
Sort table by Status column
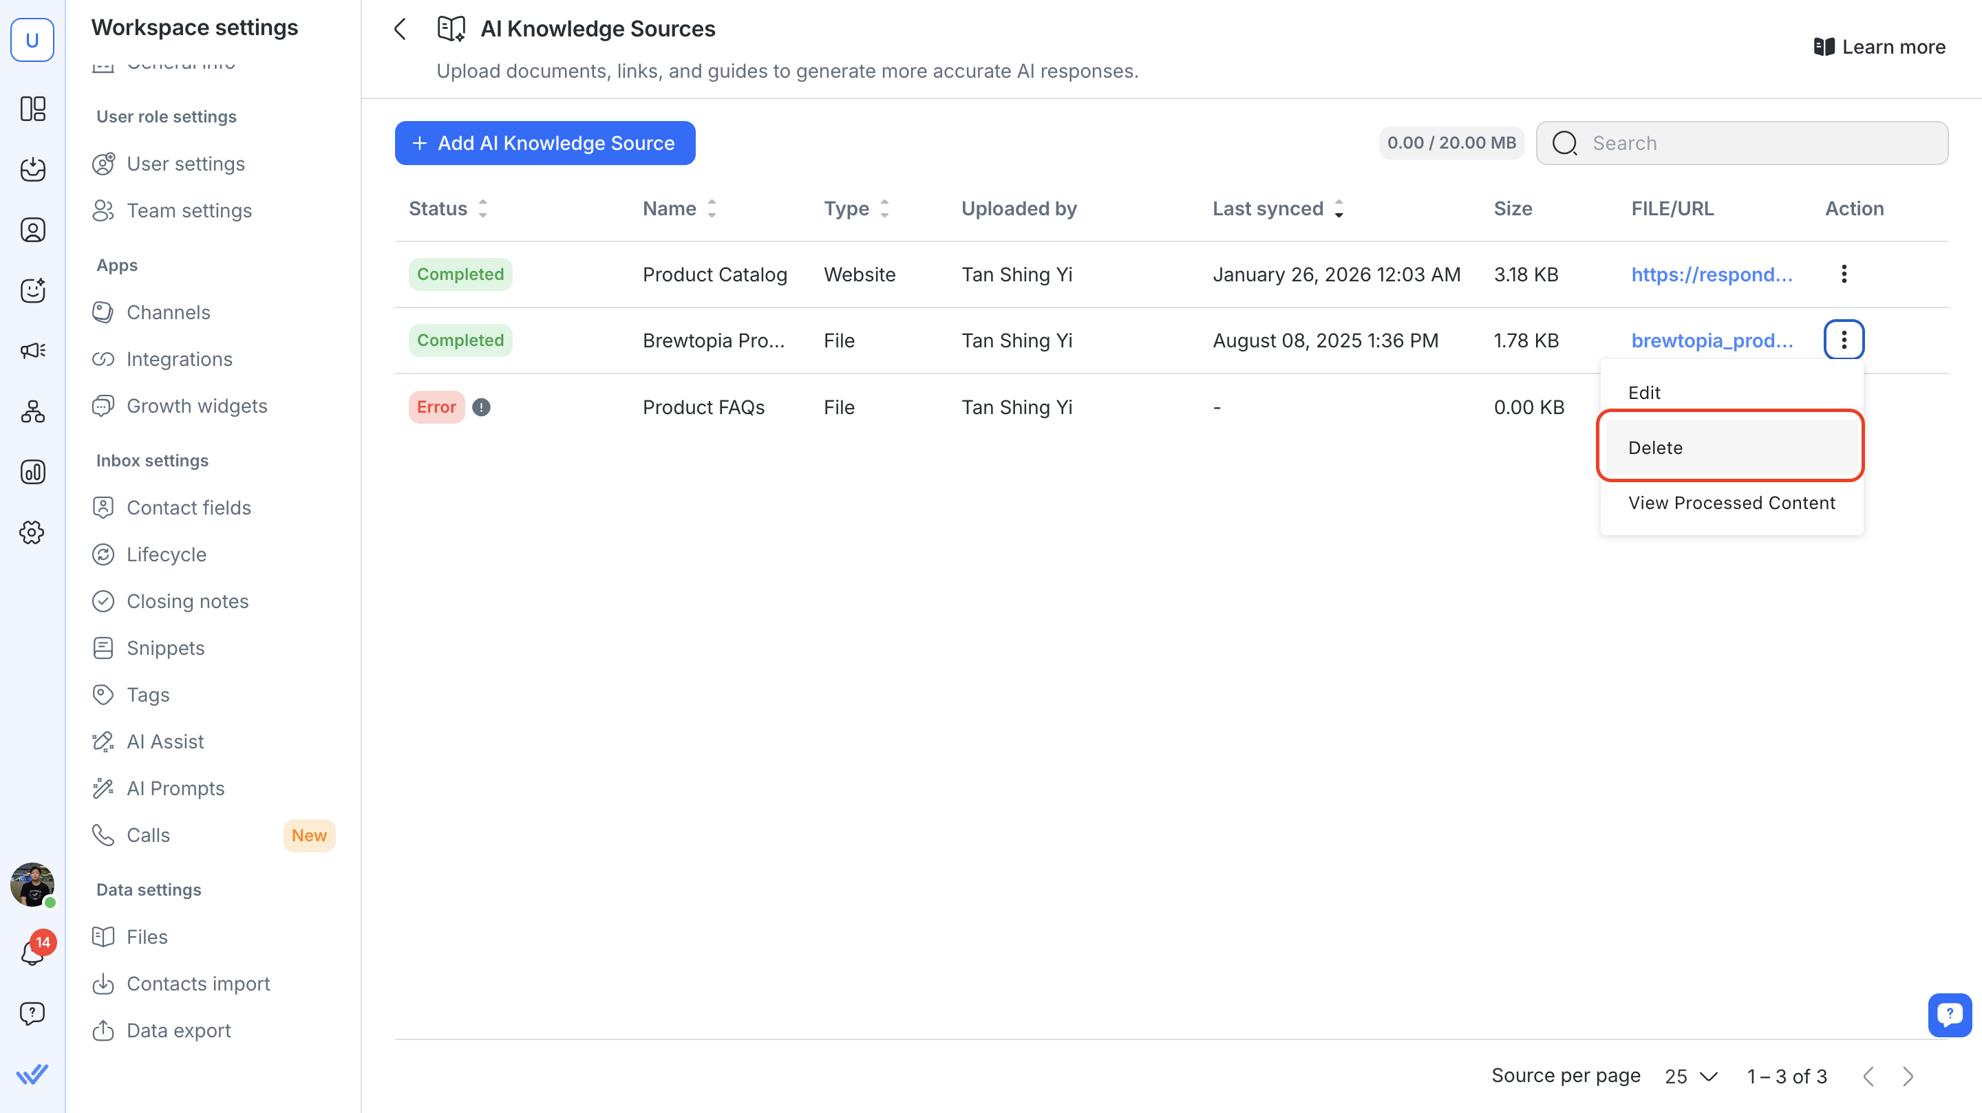click(482, 208)
